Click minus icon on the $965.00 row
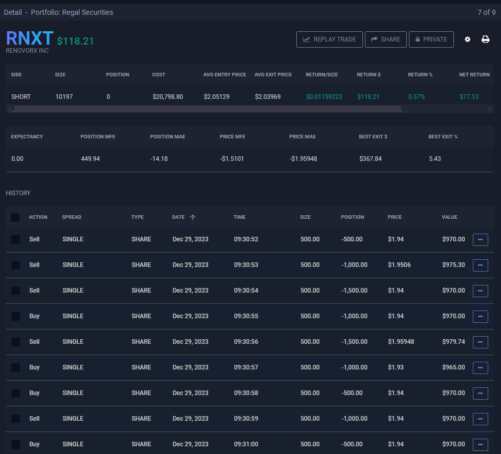 coord(480,367)
